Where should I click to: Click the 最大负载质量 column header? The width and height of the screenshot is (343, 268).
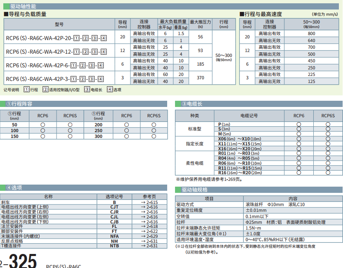click(x=173, y=21)
